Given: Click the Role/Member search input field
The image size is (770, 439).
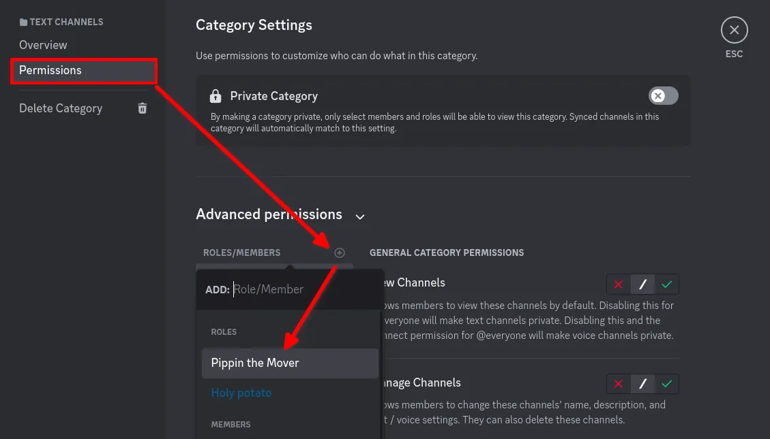Looking at the screenshot, I should pyautogui.click(x=300, y=289).
